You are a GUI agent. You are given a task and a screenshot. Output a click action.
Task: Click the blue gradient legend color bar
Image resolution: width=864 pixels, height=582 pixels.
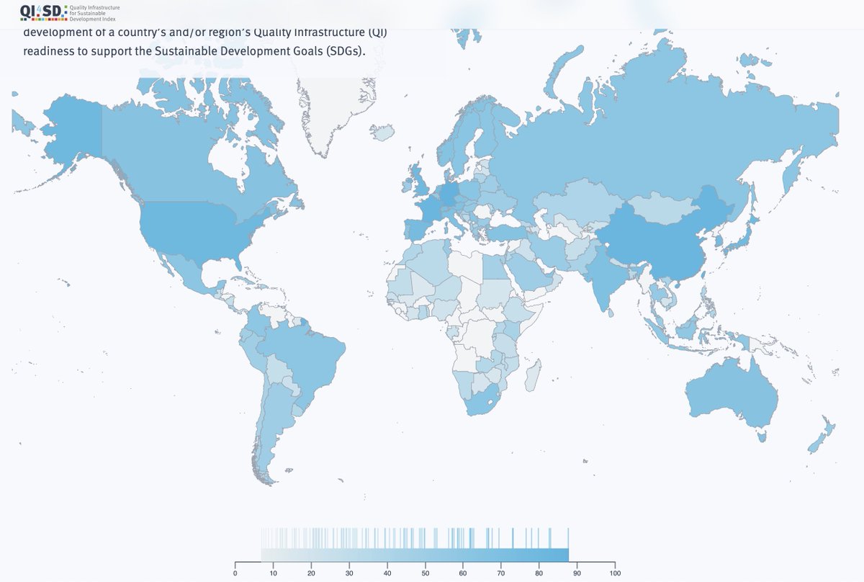tap(415, 555)
